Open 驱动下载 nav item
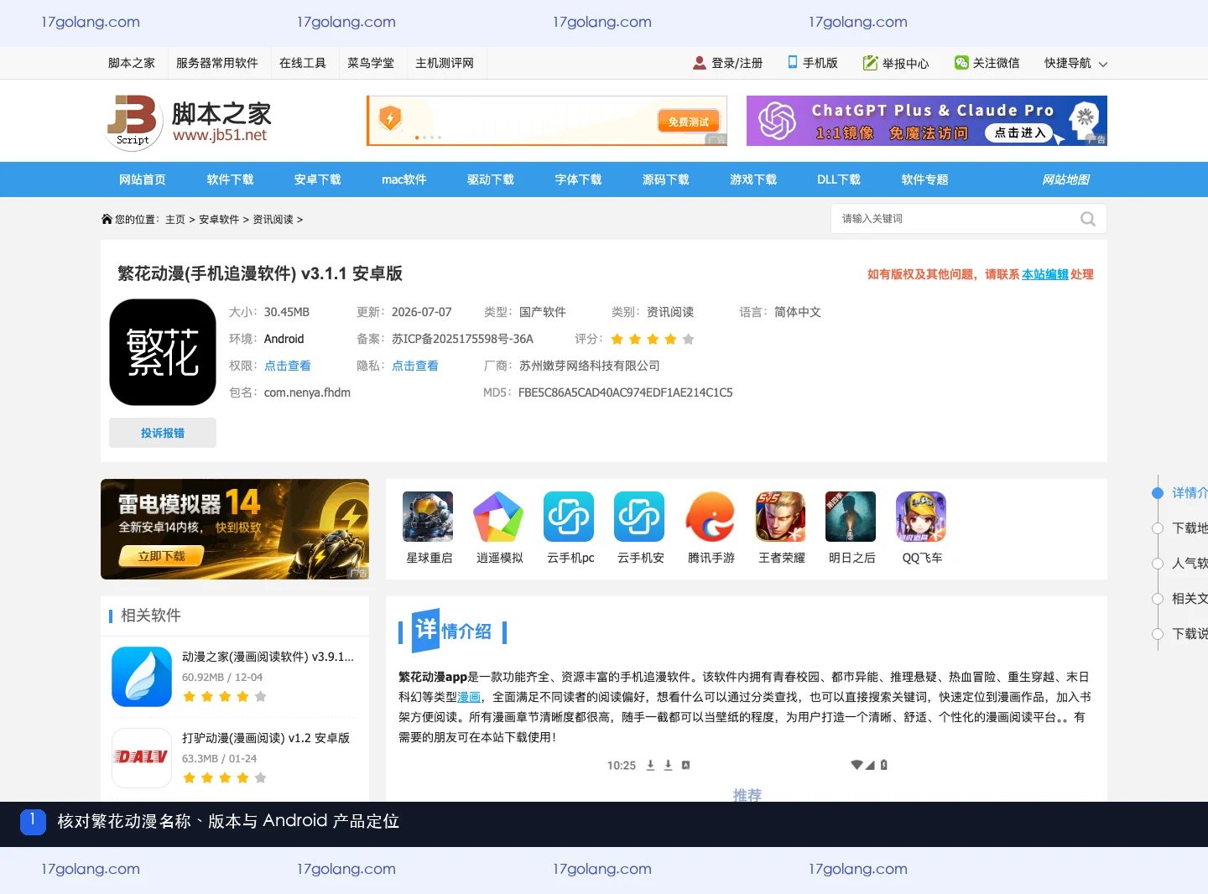 [x=491, y=179]
